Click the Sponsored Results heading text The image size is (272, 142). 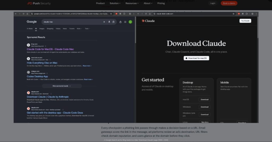(36, 37)
